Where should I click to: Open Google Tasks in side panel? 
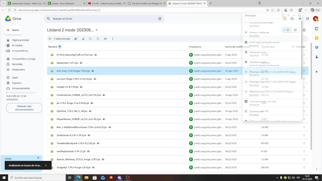click(x=317, y=47)
